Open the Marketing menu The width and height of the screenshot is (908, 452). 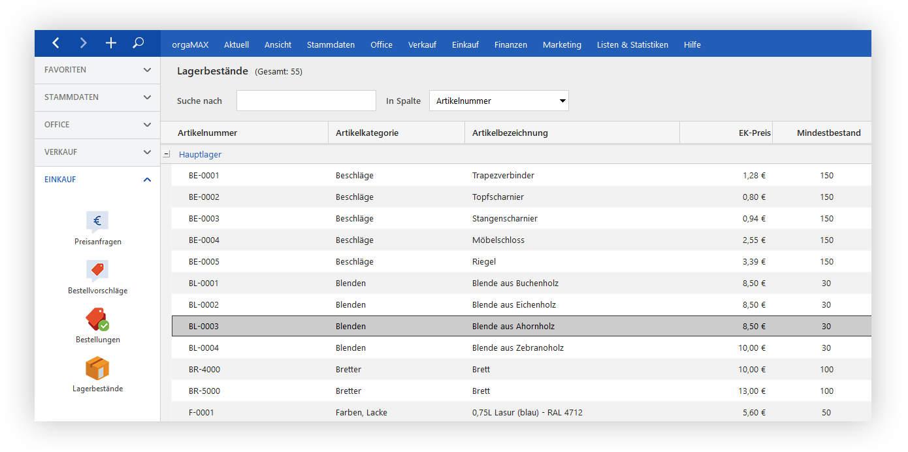pos(562,45)
